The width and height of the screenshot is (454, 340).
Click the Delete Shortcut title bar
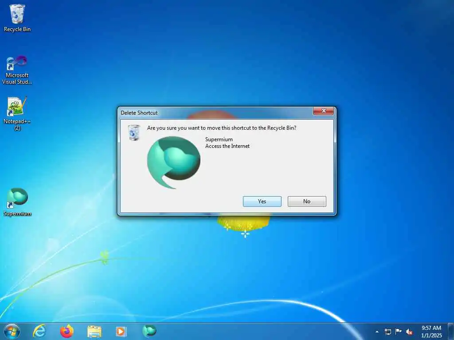(216, 112)
